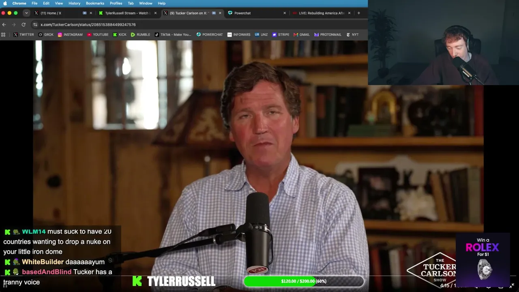The height and width of the screenshot is (292, 519).
Task: Open the View menu
Action: [59, 3]
